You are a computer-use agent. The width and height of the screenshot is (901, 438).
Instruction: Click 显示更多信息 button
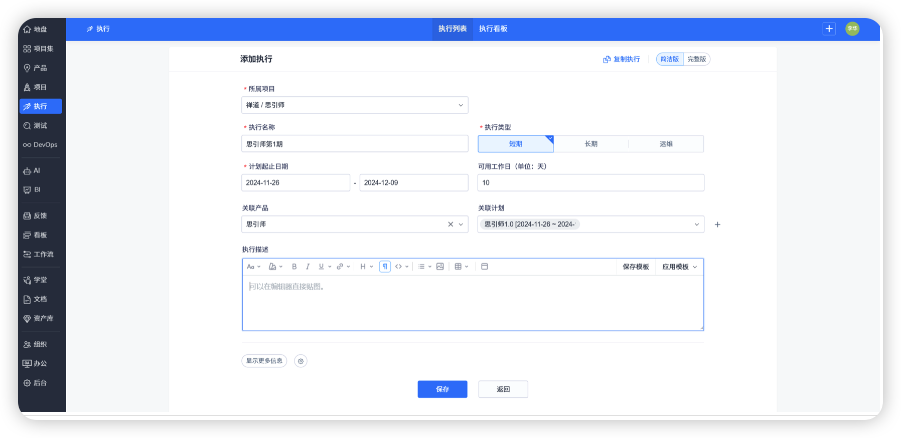pos(264,361)
